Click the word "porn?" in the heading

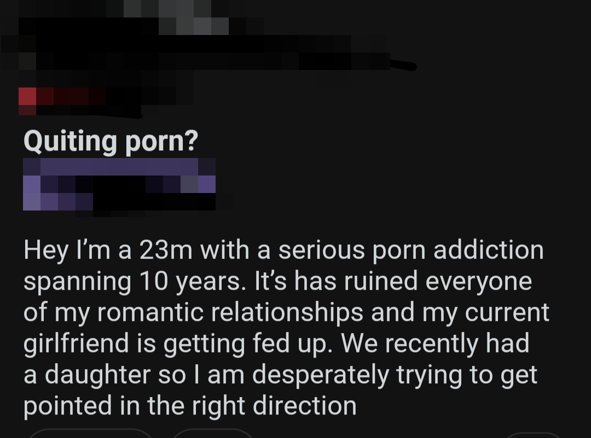click(x=161, y=142)
